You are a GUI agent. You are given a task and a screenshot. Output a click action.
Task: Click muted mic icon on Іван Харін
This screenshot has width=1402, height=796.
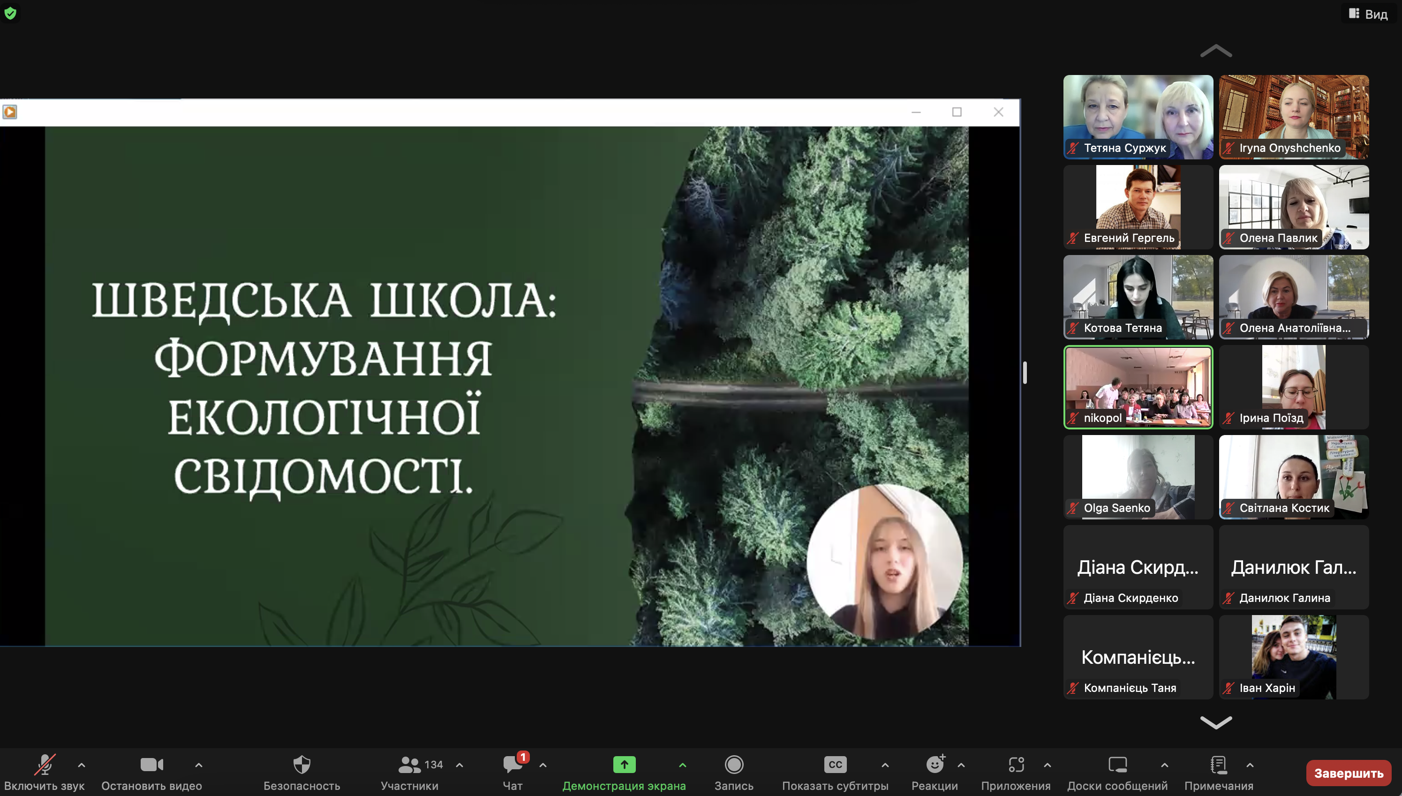pos(1229,688)
